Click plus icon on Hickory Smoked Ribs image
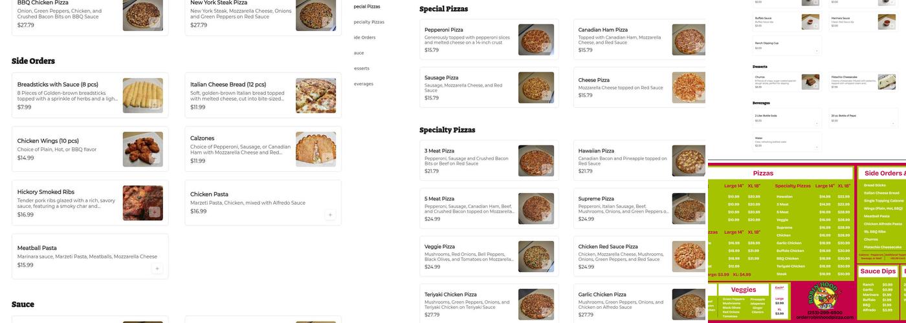 [x=154, y=212]
